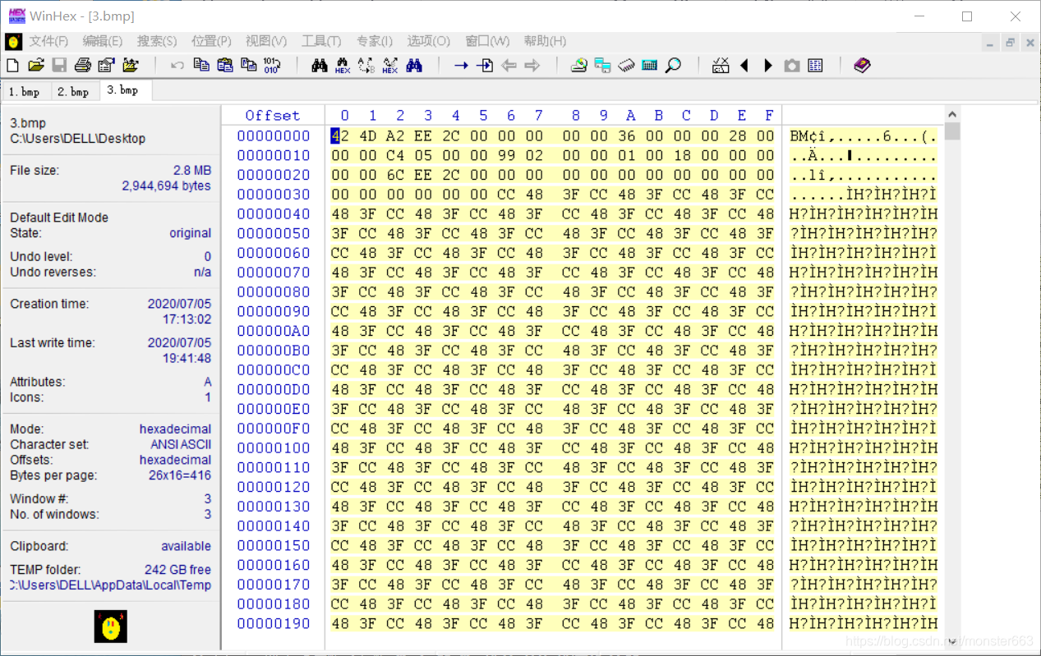Click the Find Hex Values icon

click(343, 65)
